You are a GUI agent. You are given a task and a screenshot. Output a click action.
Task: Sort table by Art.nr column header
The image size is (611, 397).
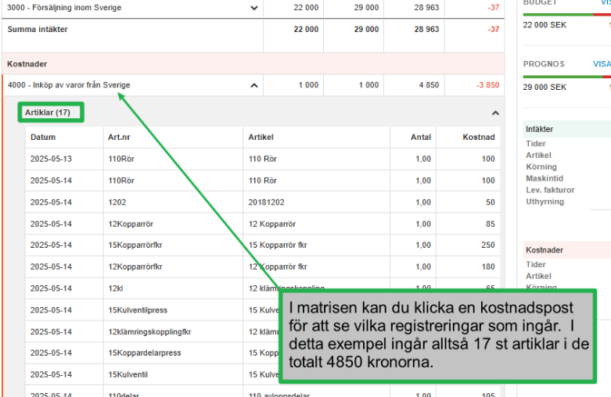[119, 137]
